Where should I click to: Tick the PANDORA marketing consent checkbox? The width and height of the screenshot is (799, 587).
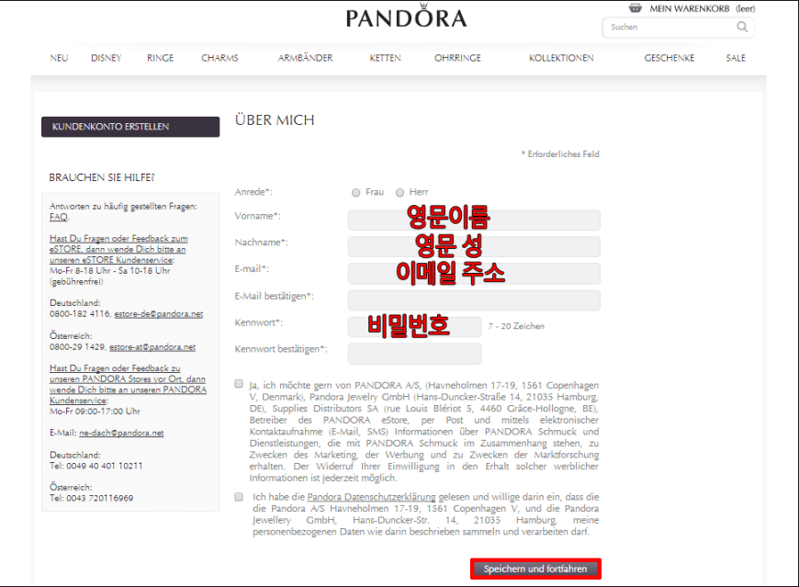point(239,384)
